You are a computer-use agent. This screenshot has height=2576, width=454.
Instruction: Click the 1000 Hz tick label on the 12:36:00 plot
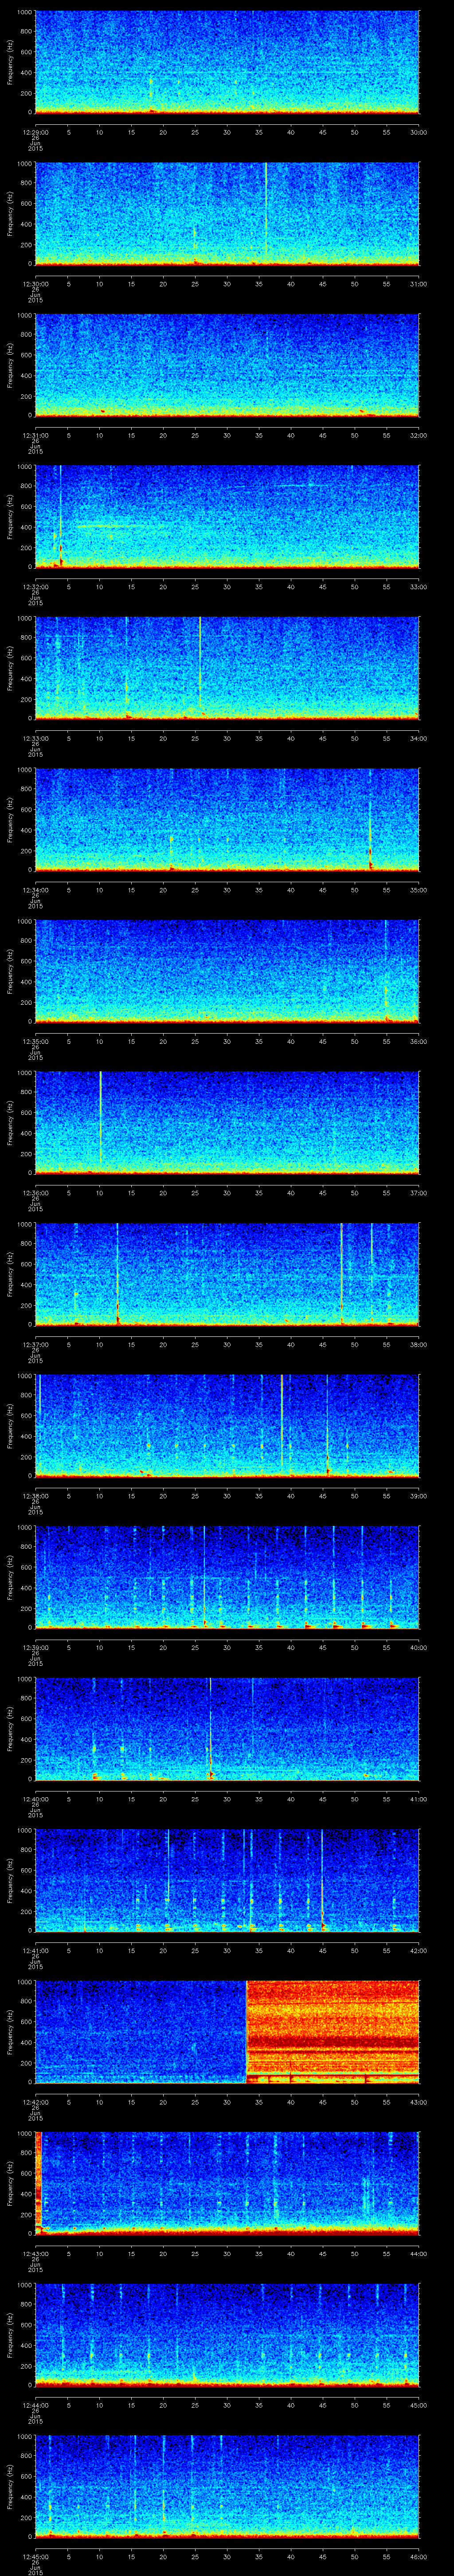pos(24,1074)
